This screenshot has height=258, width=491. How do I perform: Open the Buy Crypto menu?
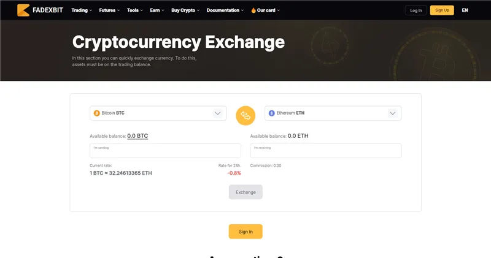[185, 10]
